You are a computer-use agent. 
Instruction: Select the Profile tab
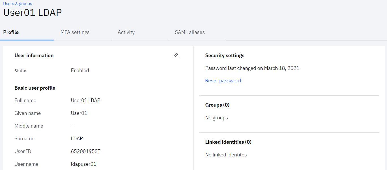tap(11, 32)
